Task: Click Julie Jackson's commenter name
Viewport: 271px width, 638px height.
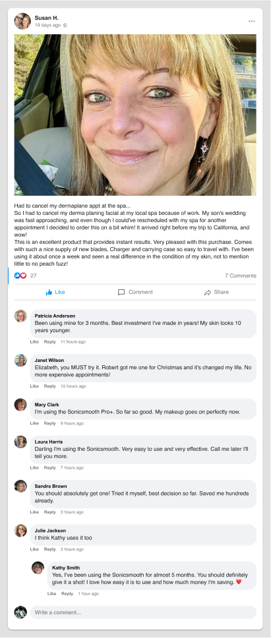Action: coord(50,531)
